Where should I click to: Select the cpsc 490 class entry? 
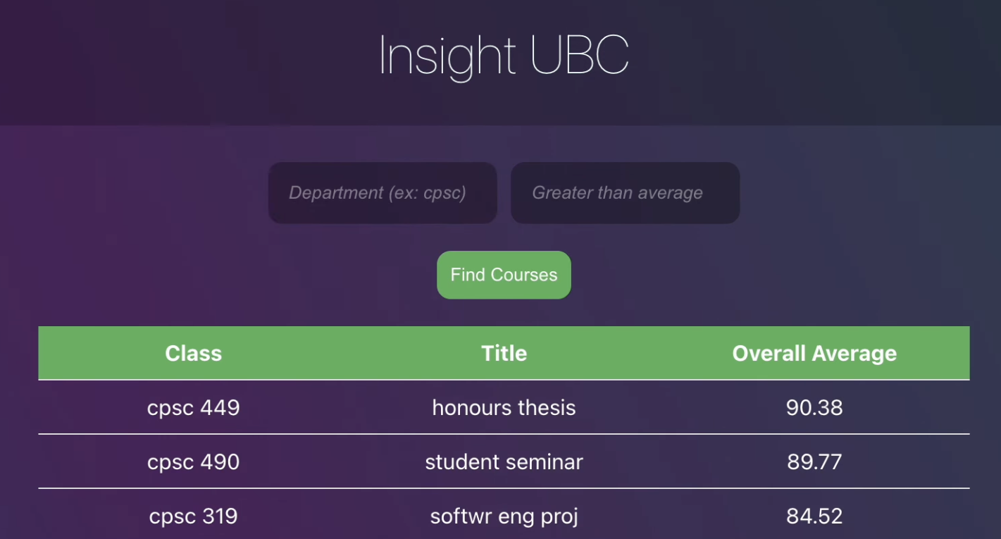193,462
